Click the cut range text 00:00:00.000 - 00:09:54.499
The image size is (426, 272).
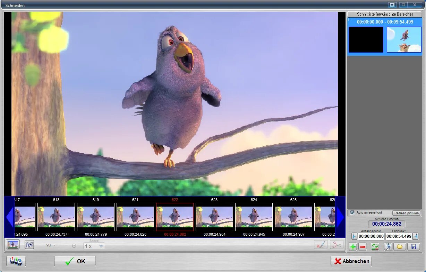coord(385,22)
